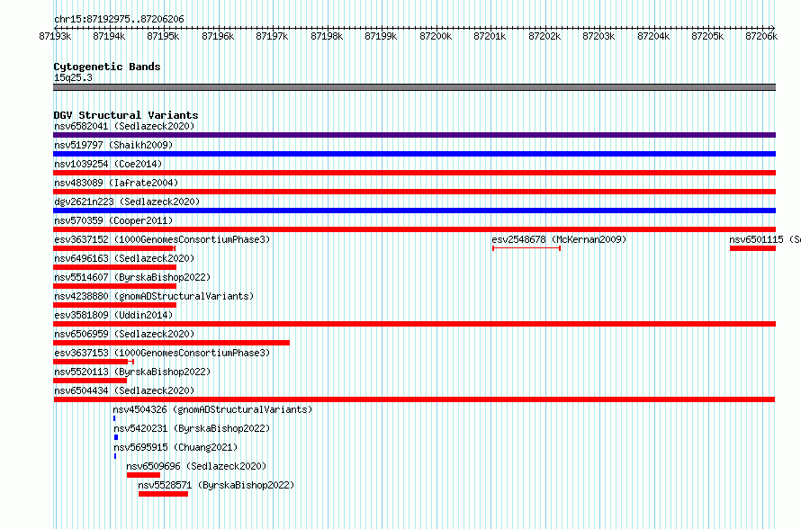Click the 87193k ruler tick label
The image size is (801, 529).
click(55, 36)
